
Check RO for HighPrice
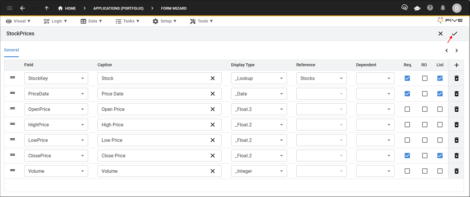click(425, 125)
